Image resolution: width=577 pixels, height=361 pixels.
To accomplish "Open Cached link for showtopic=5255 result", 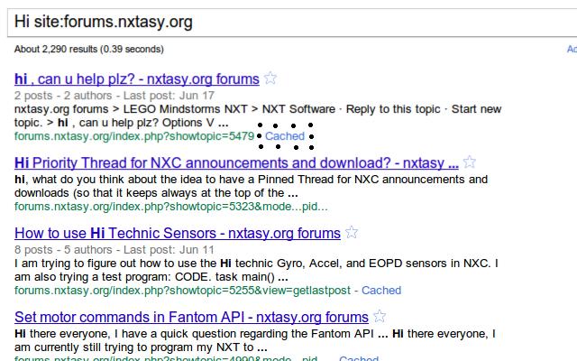I will point(381,291).
